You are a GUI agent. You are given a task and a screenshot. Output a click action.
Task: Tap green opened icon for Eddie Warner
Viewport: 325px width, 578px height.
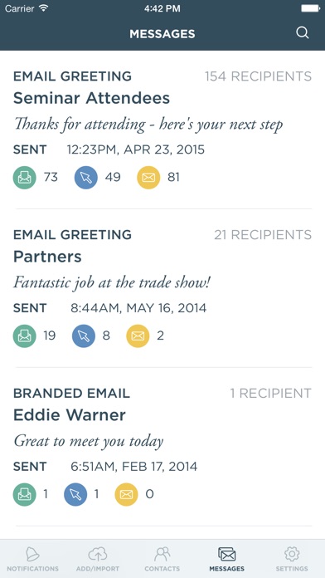tap(25, 494)
